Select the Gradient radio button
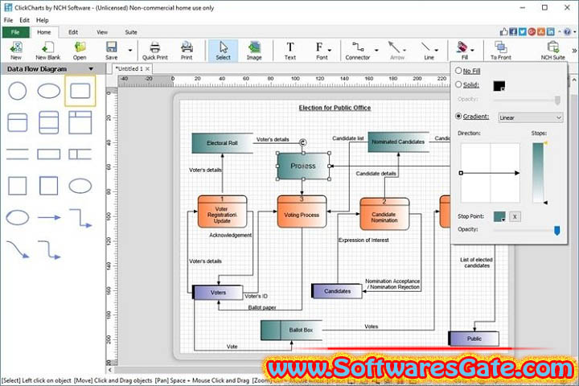 coord(458,117)
